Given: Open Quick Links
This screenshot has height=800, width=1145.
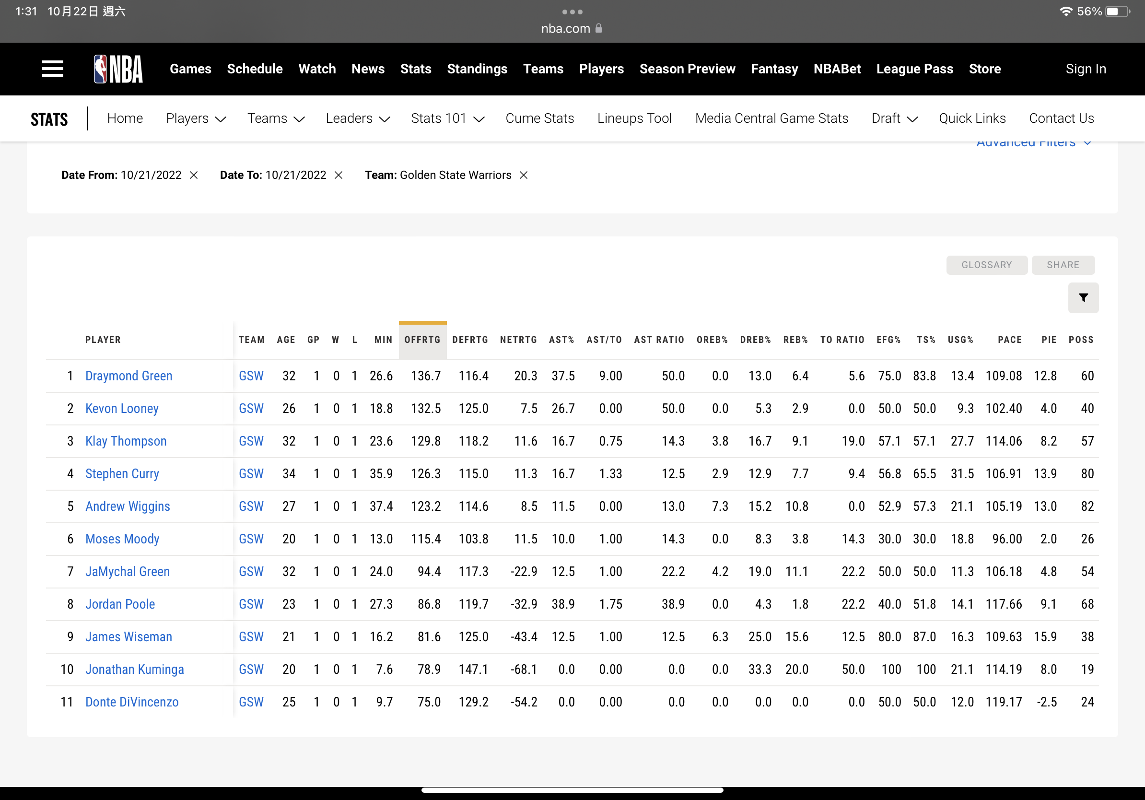Looking at the screenshot, I should (x=972, y=118).
